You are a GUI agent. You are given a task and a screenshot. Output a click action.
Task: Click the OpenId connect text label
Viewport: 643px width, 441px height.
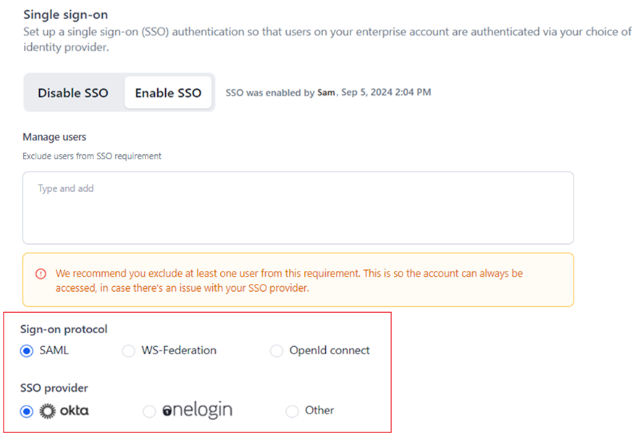point(329,350)
